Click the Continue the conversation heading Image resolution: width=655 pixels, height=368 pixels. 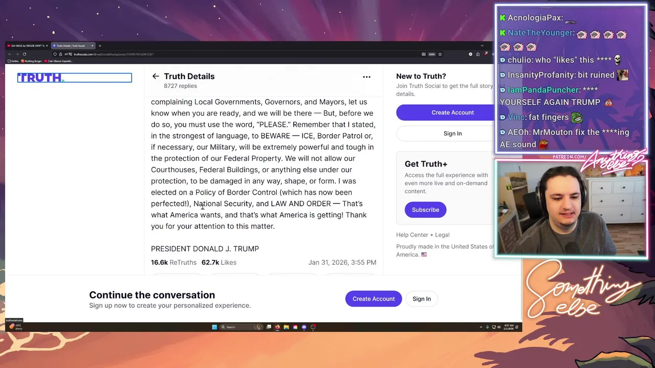click(x=152, y=295)
